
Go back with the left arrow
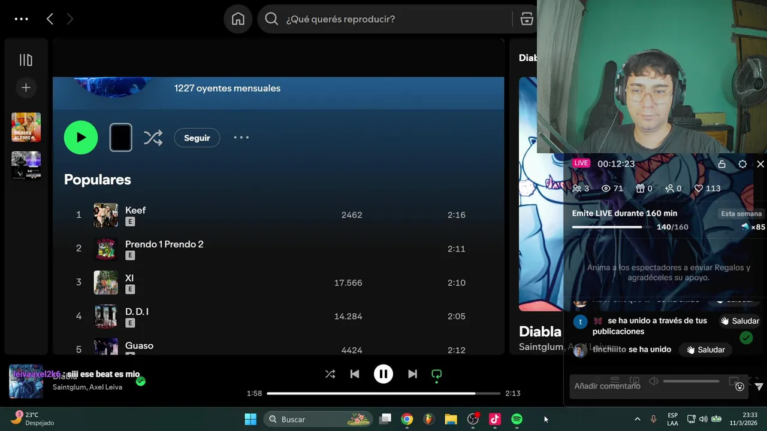tap(50, 19)
